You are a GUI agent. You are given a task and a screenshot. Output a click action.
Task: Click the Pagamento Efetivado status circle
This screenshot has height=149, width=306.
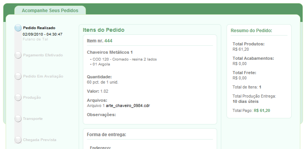18,55
